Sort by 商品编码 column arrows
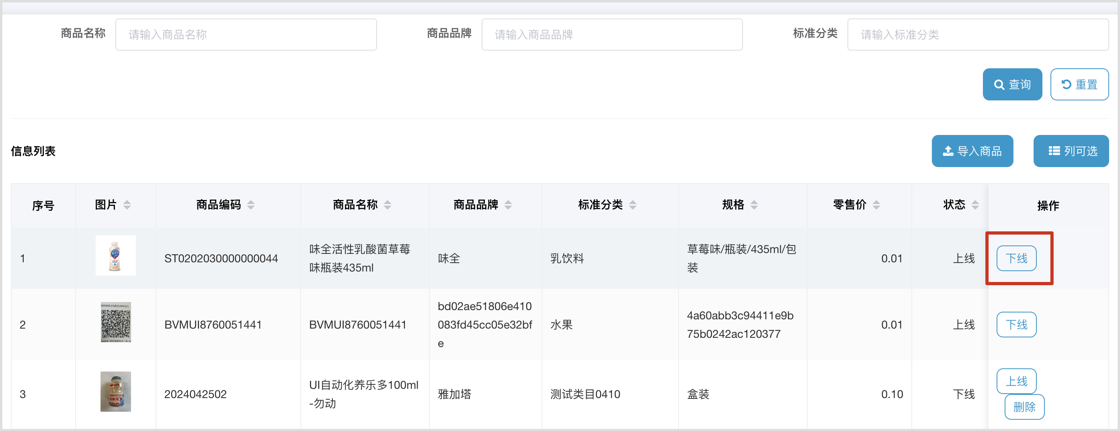Image resolution: width=1120 pixels, height=431 pixels. (251, 204)
